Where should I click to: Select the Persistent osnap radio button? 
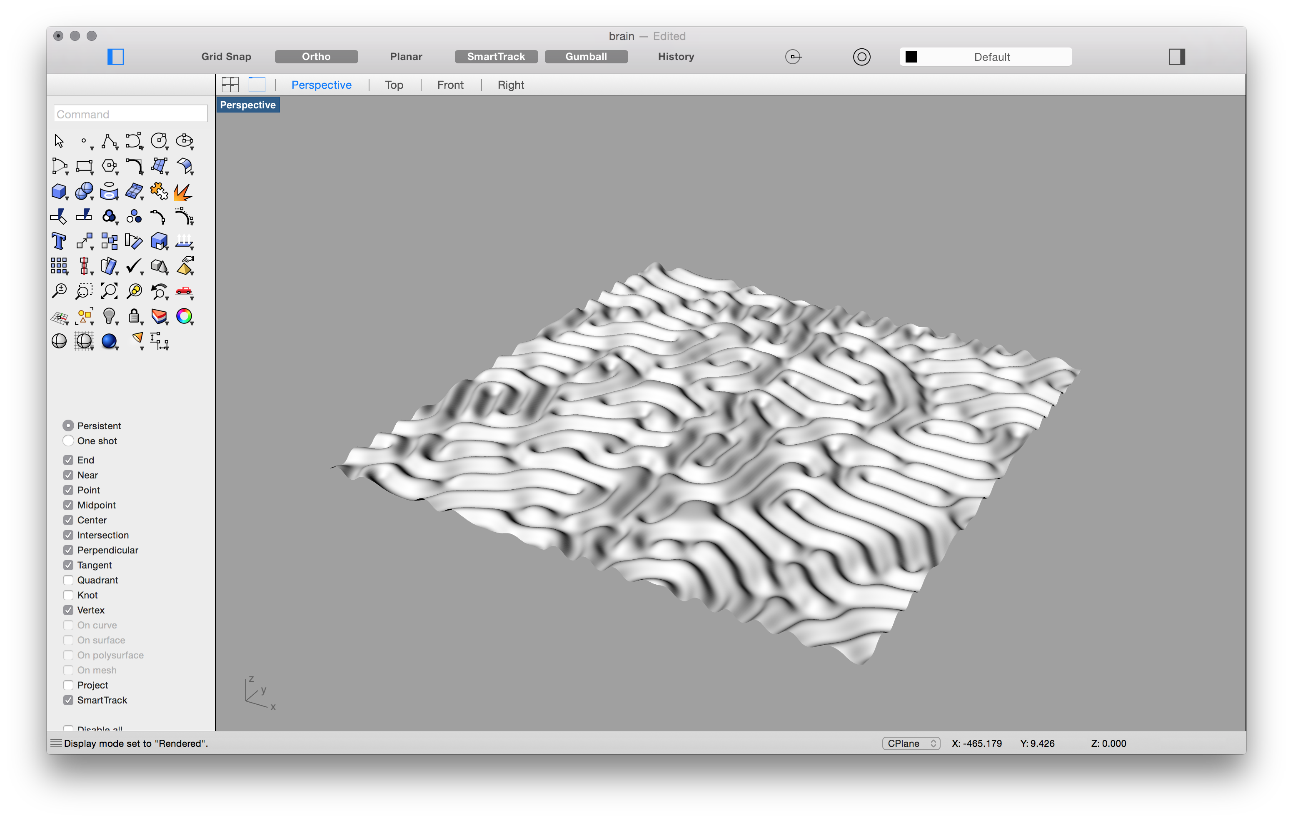(x=68, y=426)
